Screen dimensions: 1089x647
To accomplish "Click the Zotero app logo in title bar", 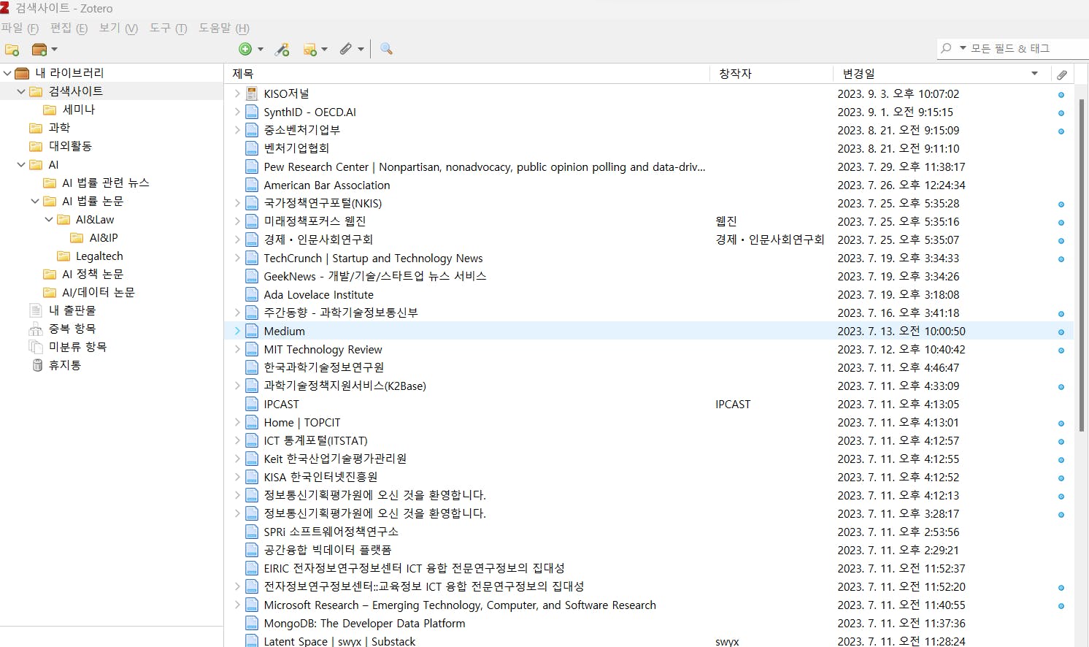I will point(5,8).
